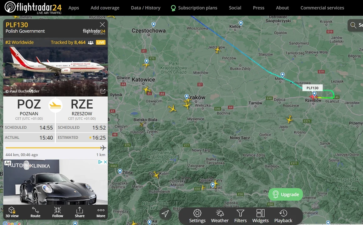Click the flight progress bar
The height and width of the screenshot is (225, 363).
55,147
